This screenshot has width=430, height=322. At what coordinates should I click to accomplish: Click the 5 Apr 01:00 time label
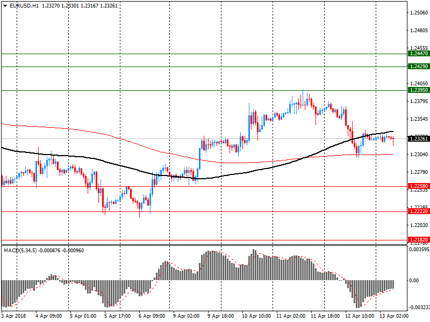(x=83, y=316)
